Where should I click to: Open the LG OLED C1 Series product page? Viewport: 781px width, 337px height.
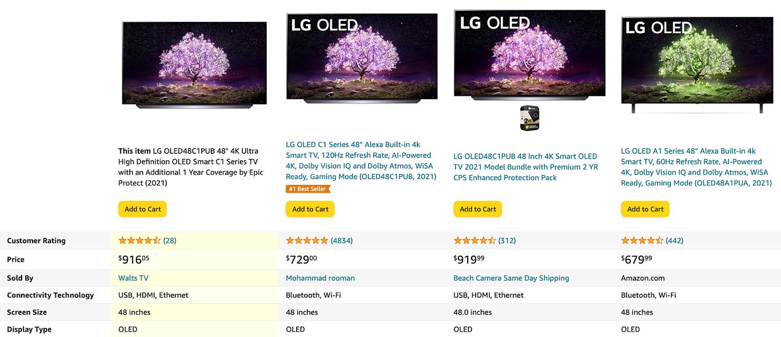coord(361,160)
